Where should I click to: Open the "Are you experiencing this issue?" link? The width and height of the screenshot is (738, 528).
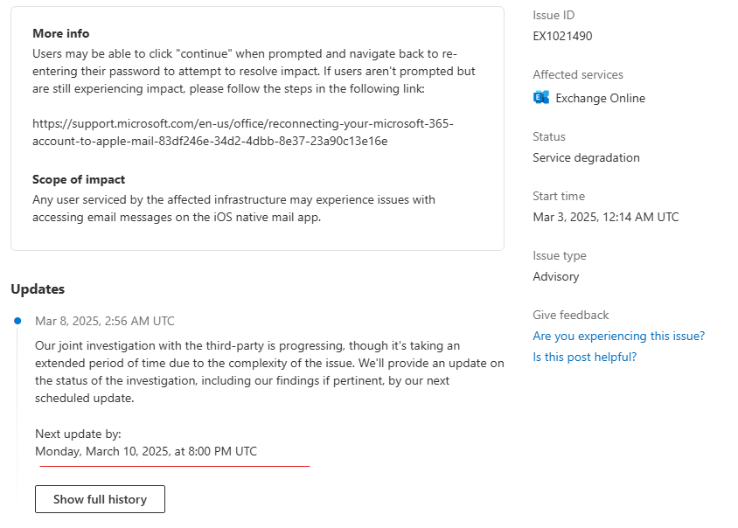pyautogui.click(x=618, y=336)
